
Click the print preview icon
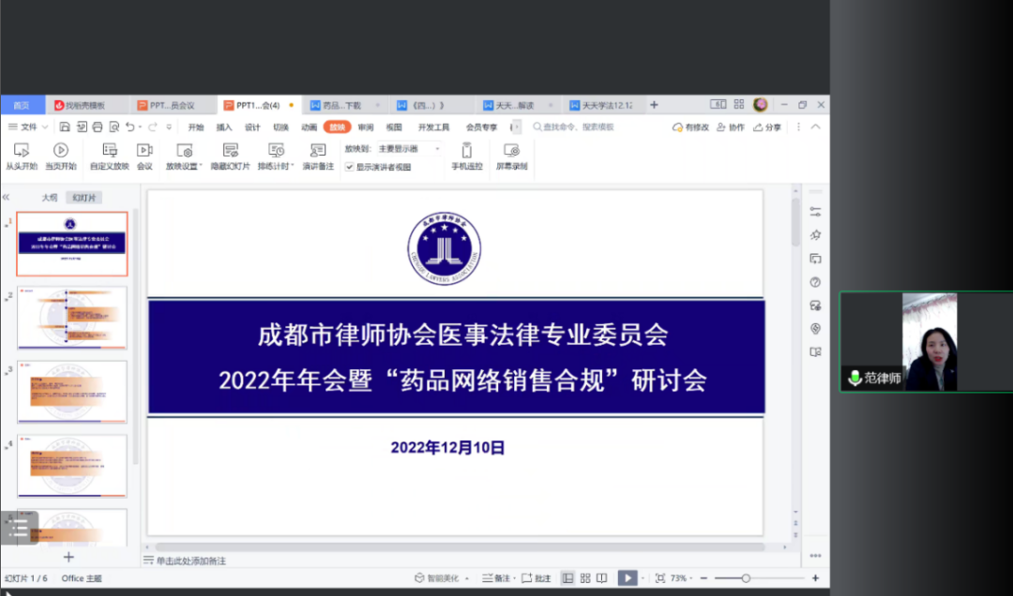114,127
